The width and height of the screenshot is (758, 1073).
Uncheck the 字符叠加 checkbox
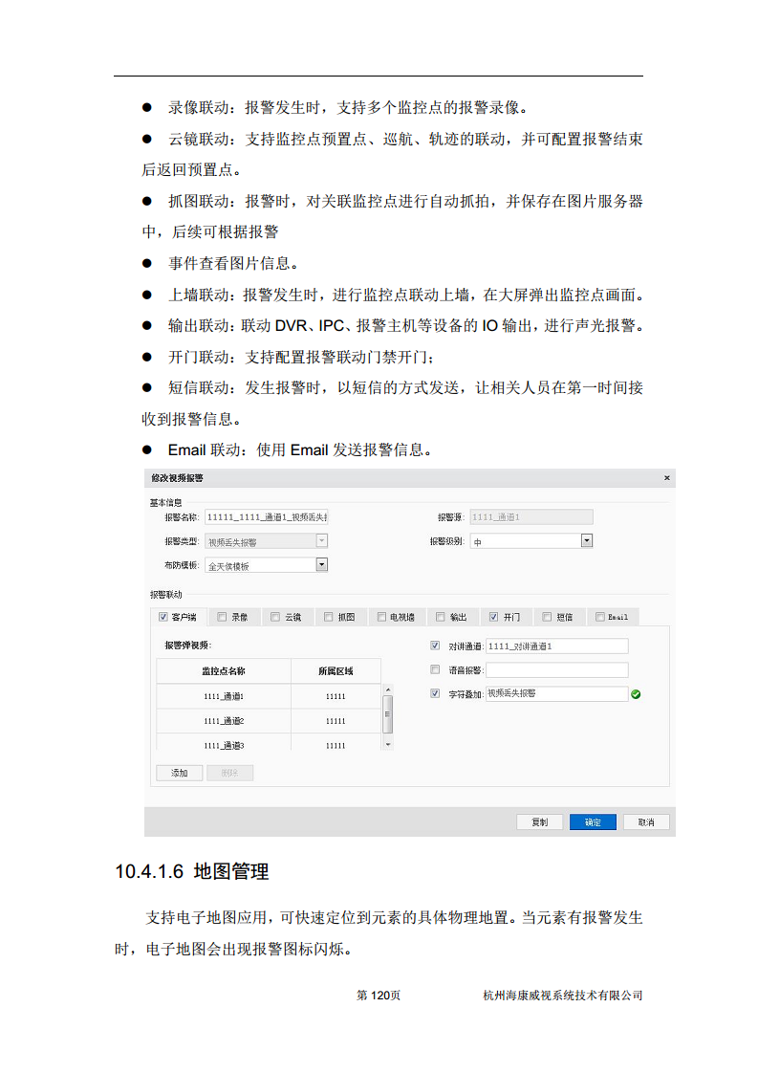point(434,693)
